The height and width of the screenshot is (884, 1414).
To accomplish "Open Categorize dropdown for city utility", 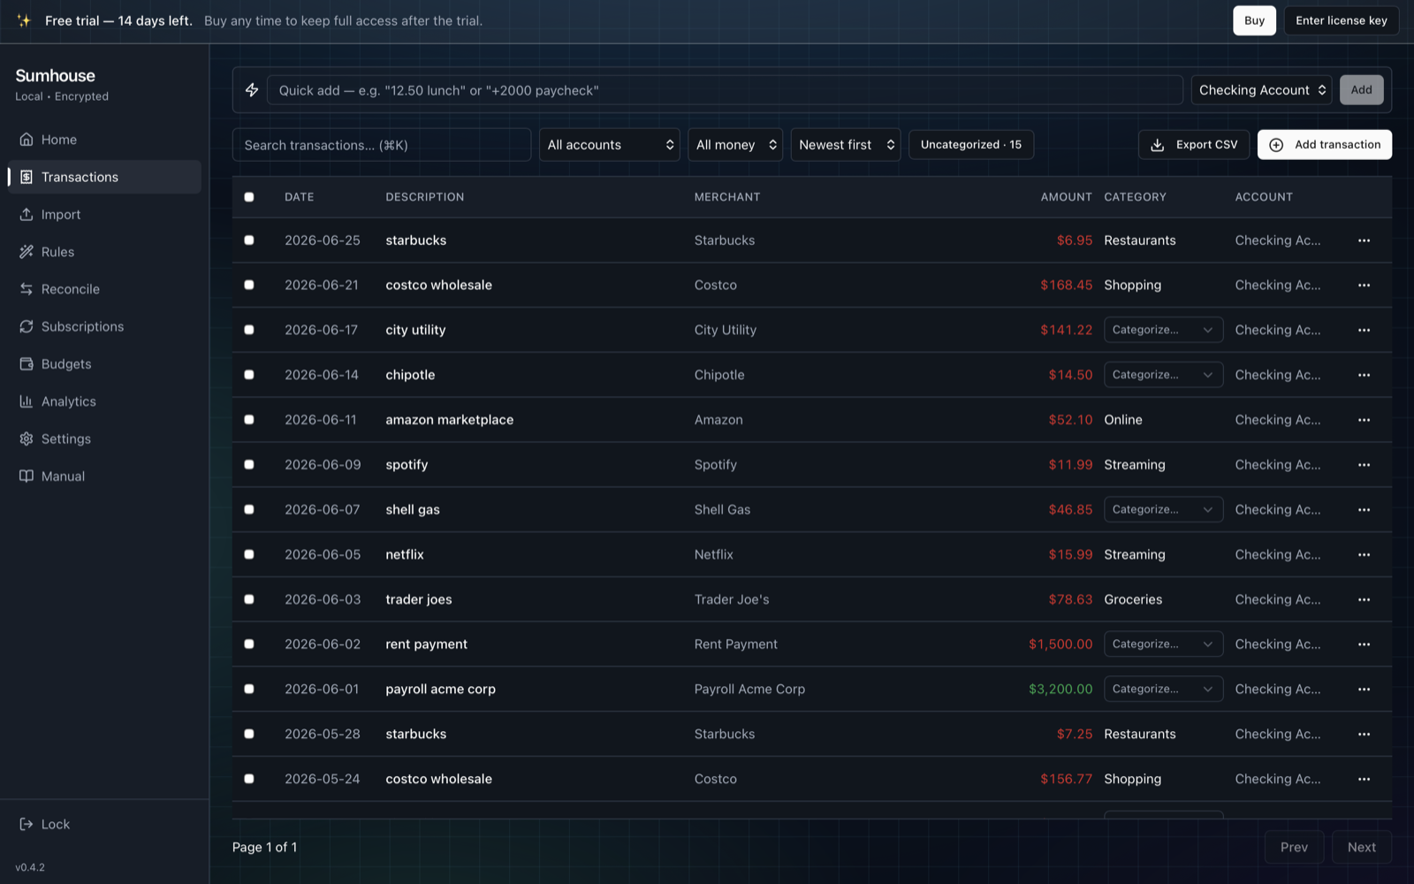I will coord(1163,330).
